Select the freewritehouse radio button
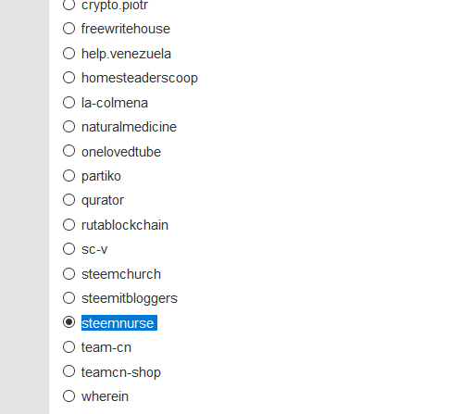The width and height of the screenshot is (473, 414). pyautogui.click(x=68, y=29)
